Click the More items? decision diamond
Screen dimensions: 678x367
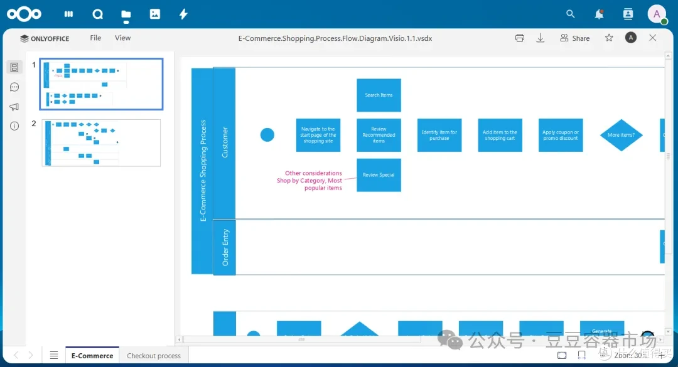(x=621, y=135)
